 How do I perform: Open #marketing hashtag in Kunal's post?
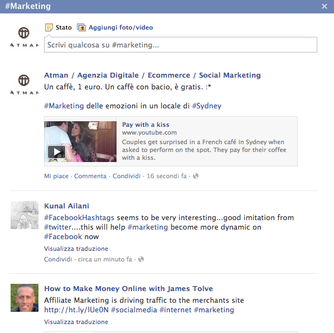click(x=148, y=227)
